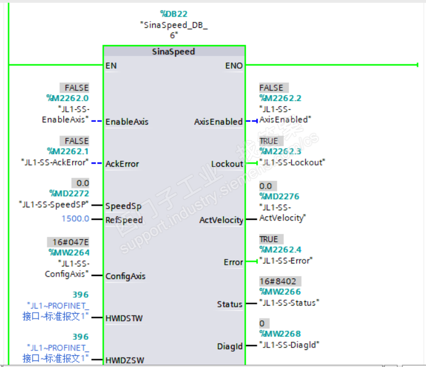
Task: Click TRUE monitor value above %M2262.3
Action: (x=272, y=141)
